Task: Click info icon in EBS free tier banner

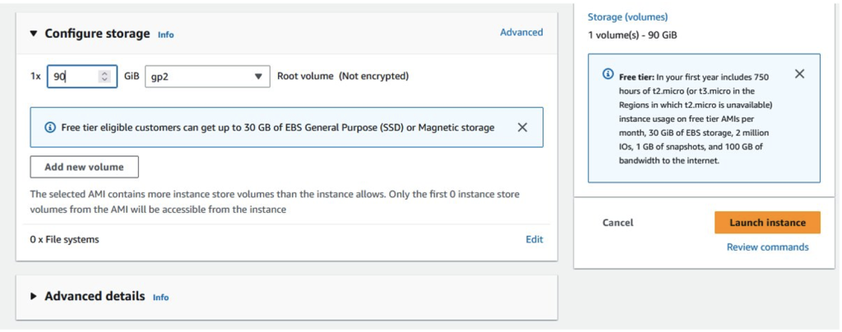Action: pyautogui.click(x=50, y=127)
